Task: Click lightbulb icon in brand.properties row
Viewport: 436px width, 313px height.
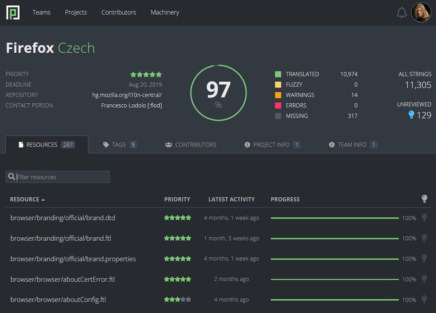Action: point(424,258)
